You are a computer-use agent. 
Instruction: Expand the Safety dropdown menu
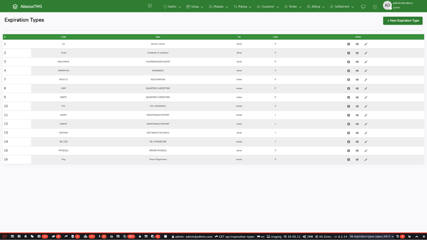[x=172, y=7]
